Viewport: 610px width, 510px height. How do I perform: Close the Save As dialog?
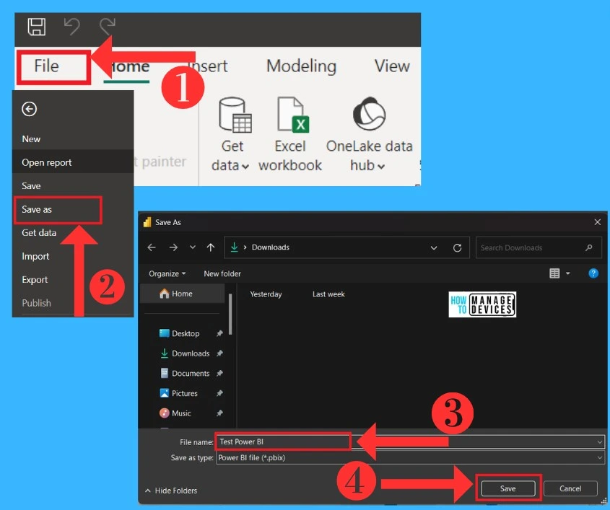[x=598, y=222]
